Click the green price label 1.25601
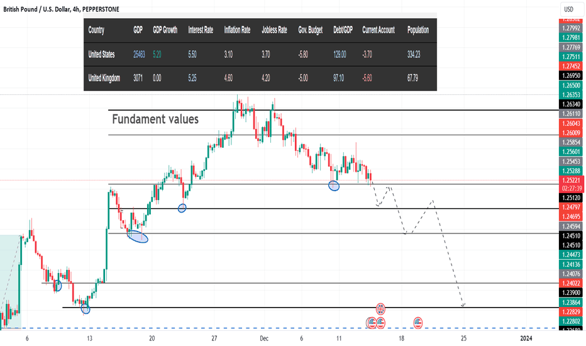Viewport: 586px width, 346px height. [571, 152]
